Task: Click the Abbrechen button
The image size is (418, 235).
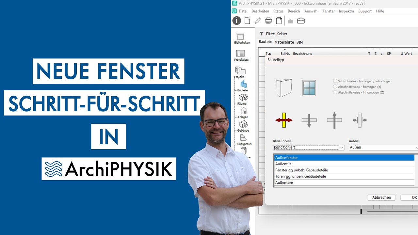Action: (x=381, y=197)
